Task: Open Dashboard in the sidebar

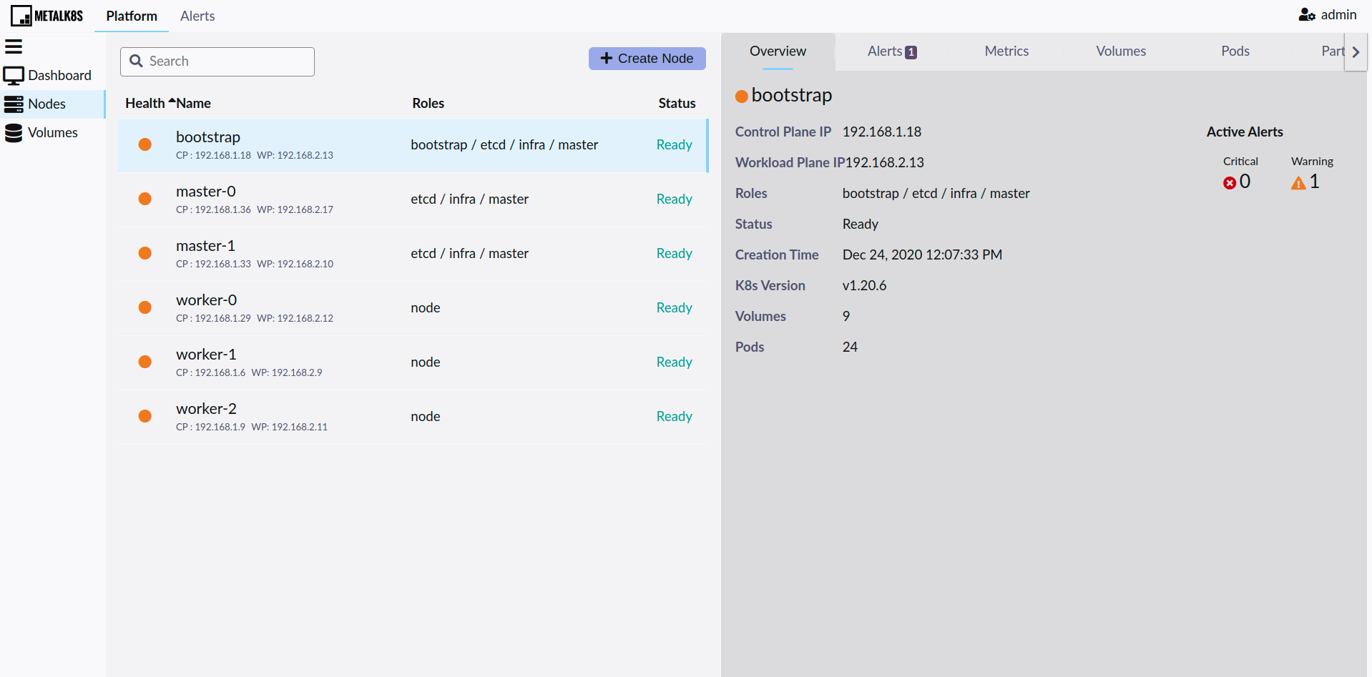Action: point(53,75)
